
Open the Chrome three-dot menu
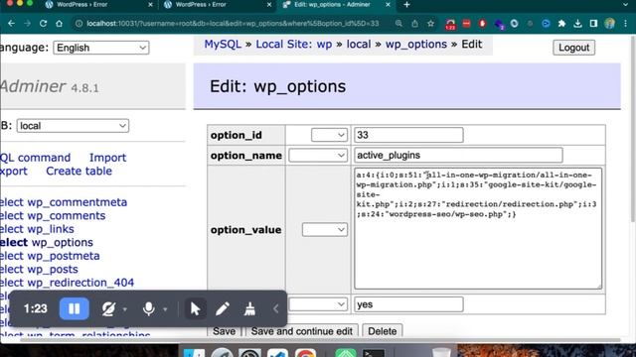tap(626, 24)
